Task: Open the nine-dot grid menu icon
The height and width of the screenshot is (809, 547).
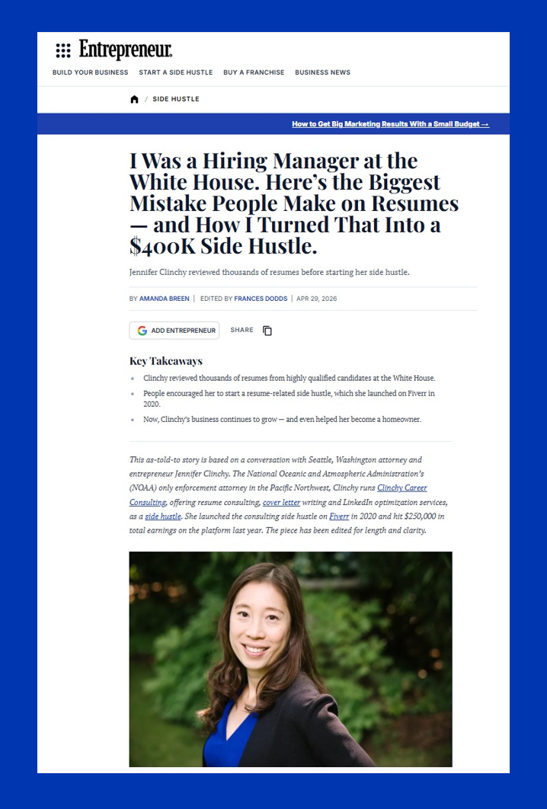Action: (x=63, y=50)
